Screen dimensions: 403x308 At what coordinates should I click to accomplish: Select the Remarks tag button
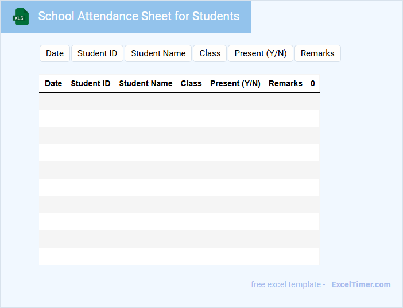(x=317, y=53)
